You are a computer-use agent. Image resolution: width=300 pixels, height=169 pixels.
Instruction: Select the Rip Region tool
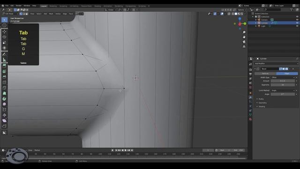4,126
